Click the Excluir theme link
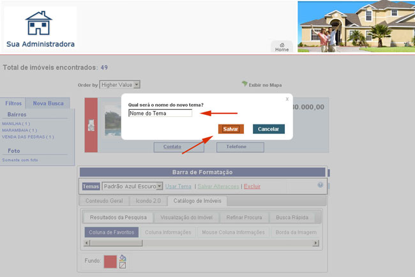This screenshot has width=415, height=277. pos(252,186)
